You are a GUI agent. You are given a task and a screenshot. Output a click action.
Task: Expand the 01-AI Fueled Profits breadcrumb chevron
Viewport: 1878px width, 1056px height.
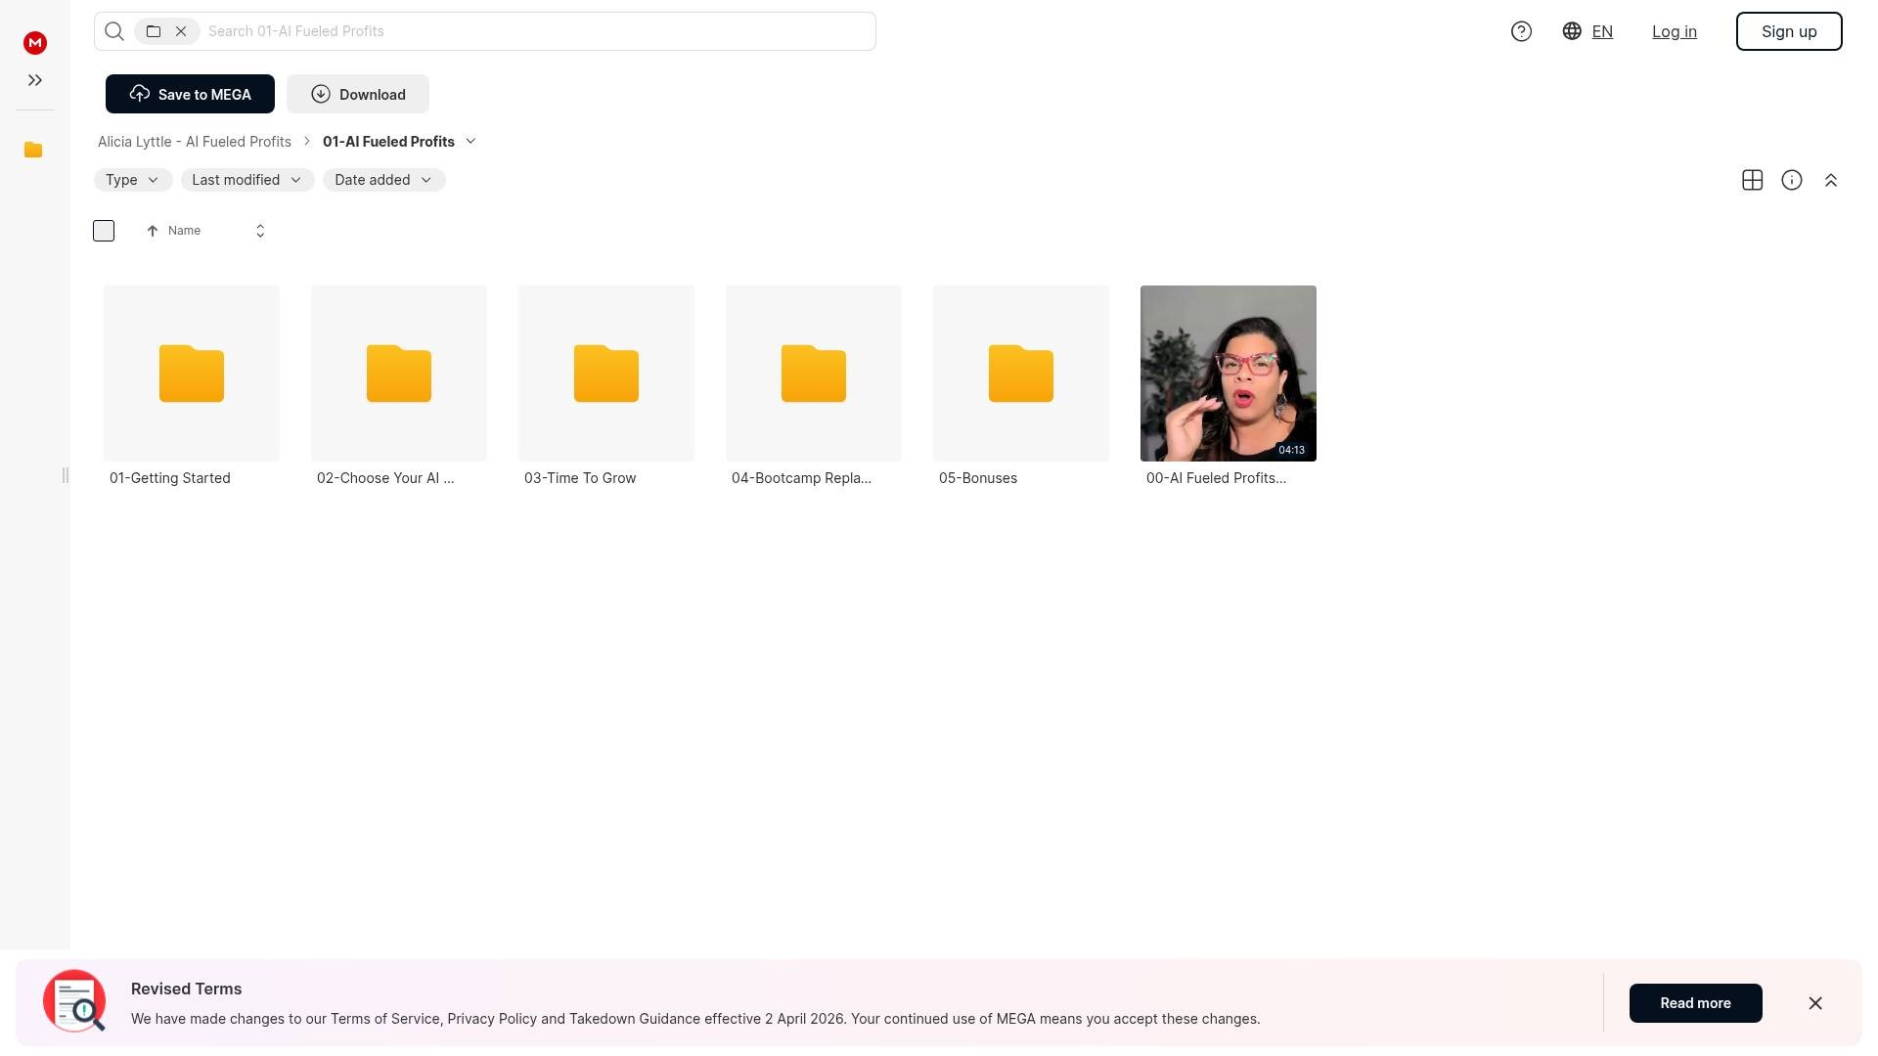(470, 141)
